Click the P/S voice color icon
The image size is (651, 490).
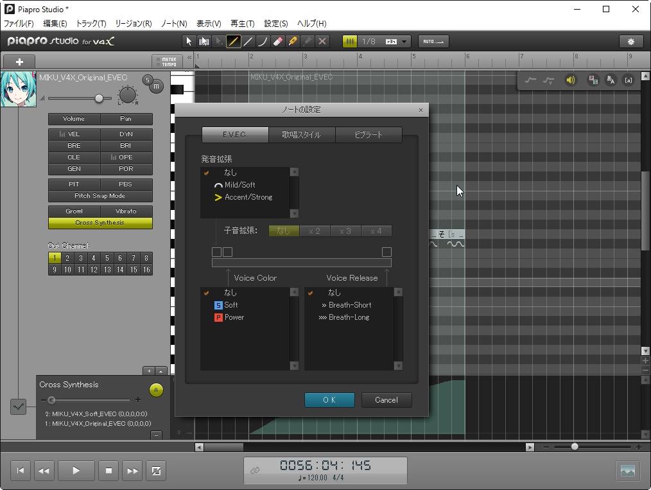(x=593, y=80)
